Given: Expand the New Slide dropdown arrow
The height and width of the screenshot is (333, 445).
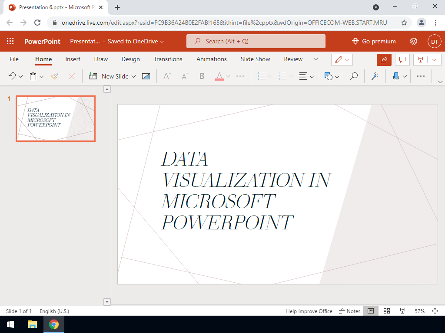Looking at the screenshot, I should coord(133,76).
